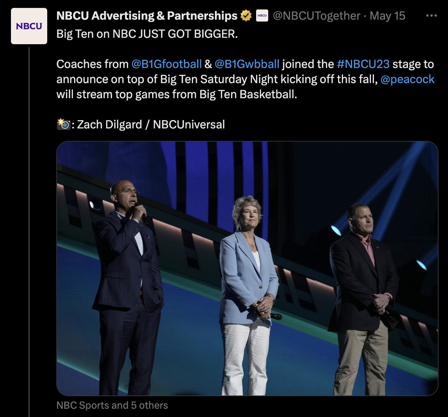Click the "Big Ten on NBC JUST GOT BIGGER." text

(147, 34)
